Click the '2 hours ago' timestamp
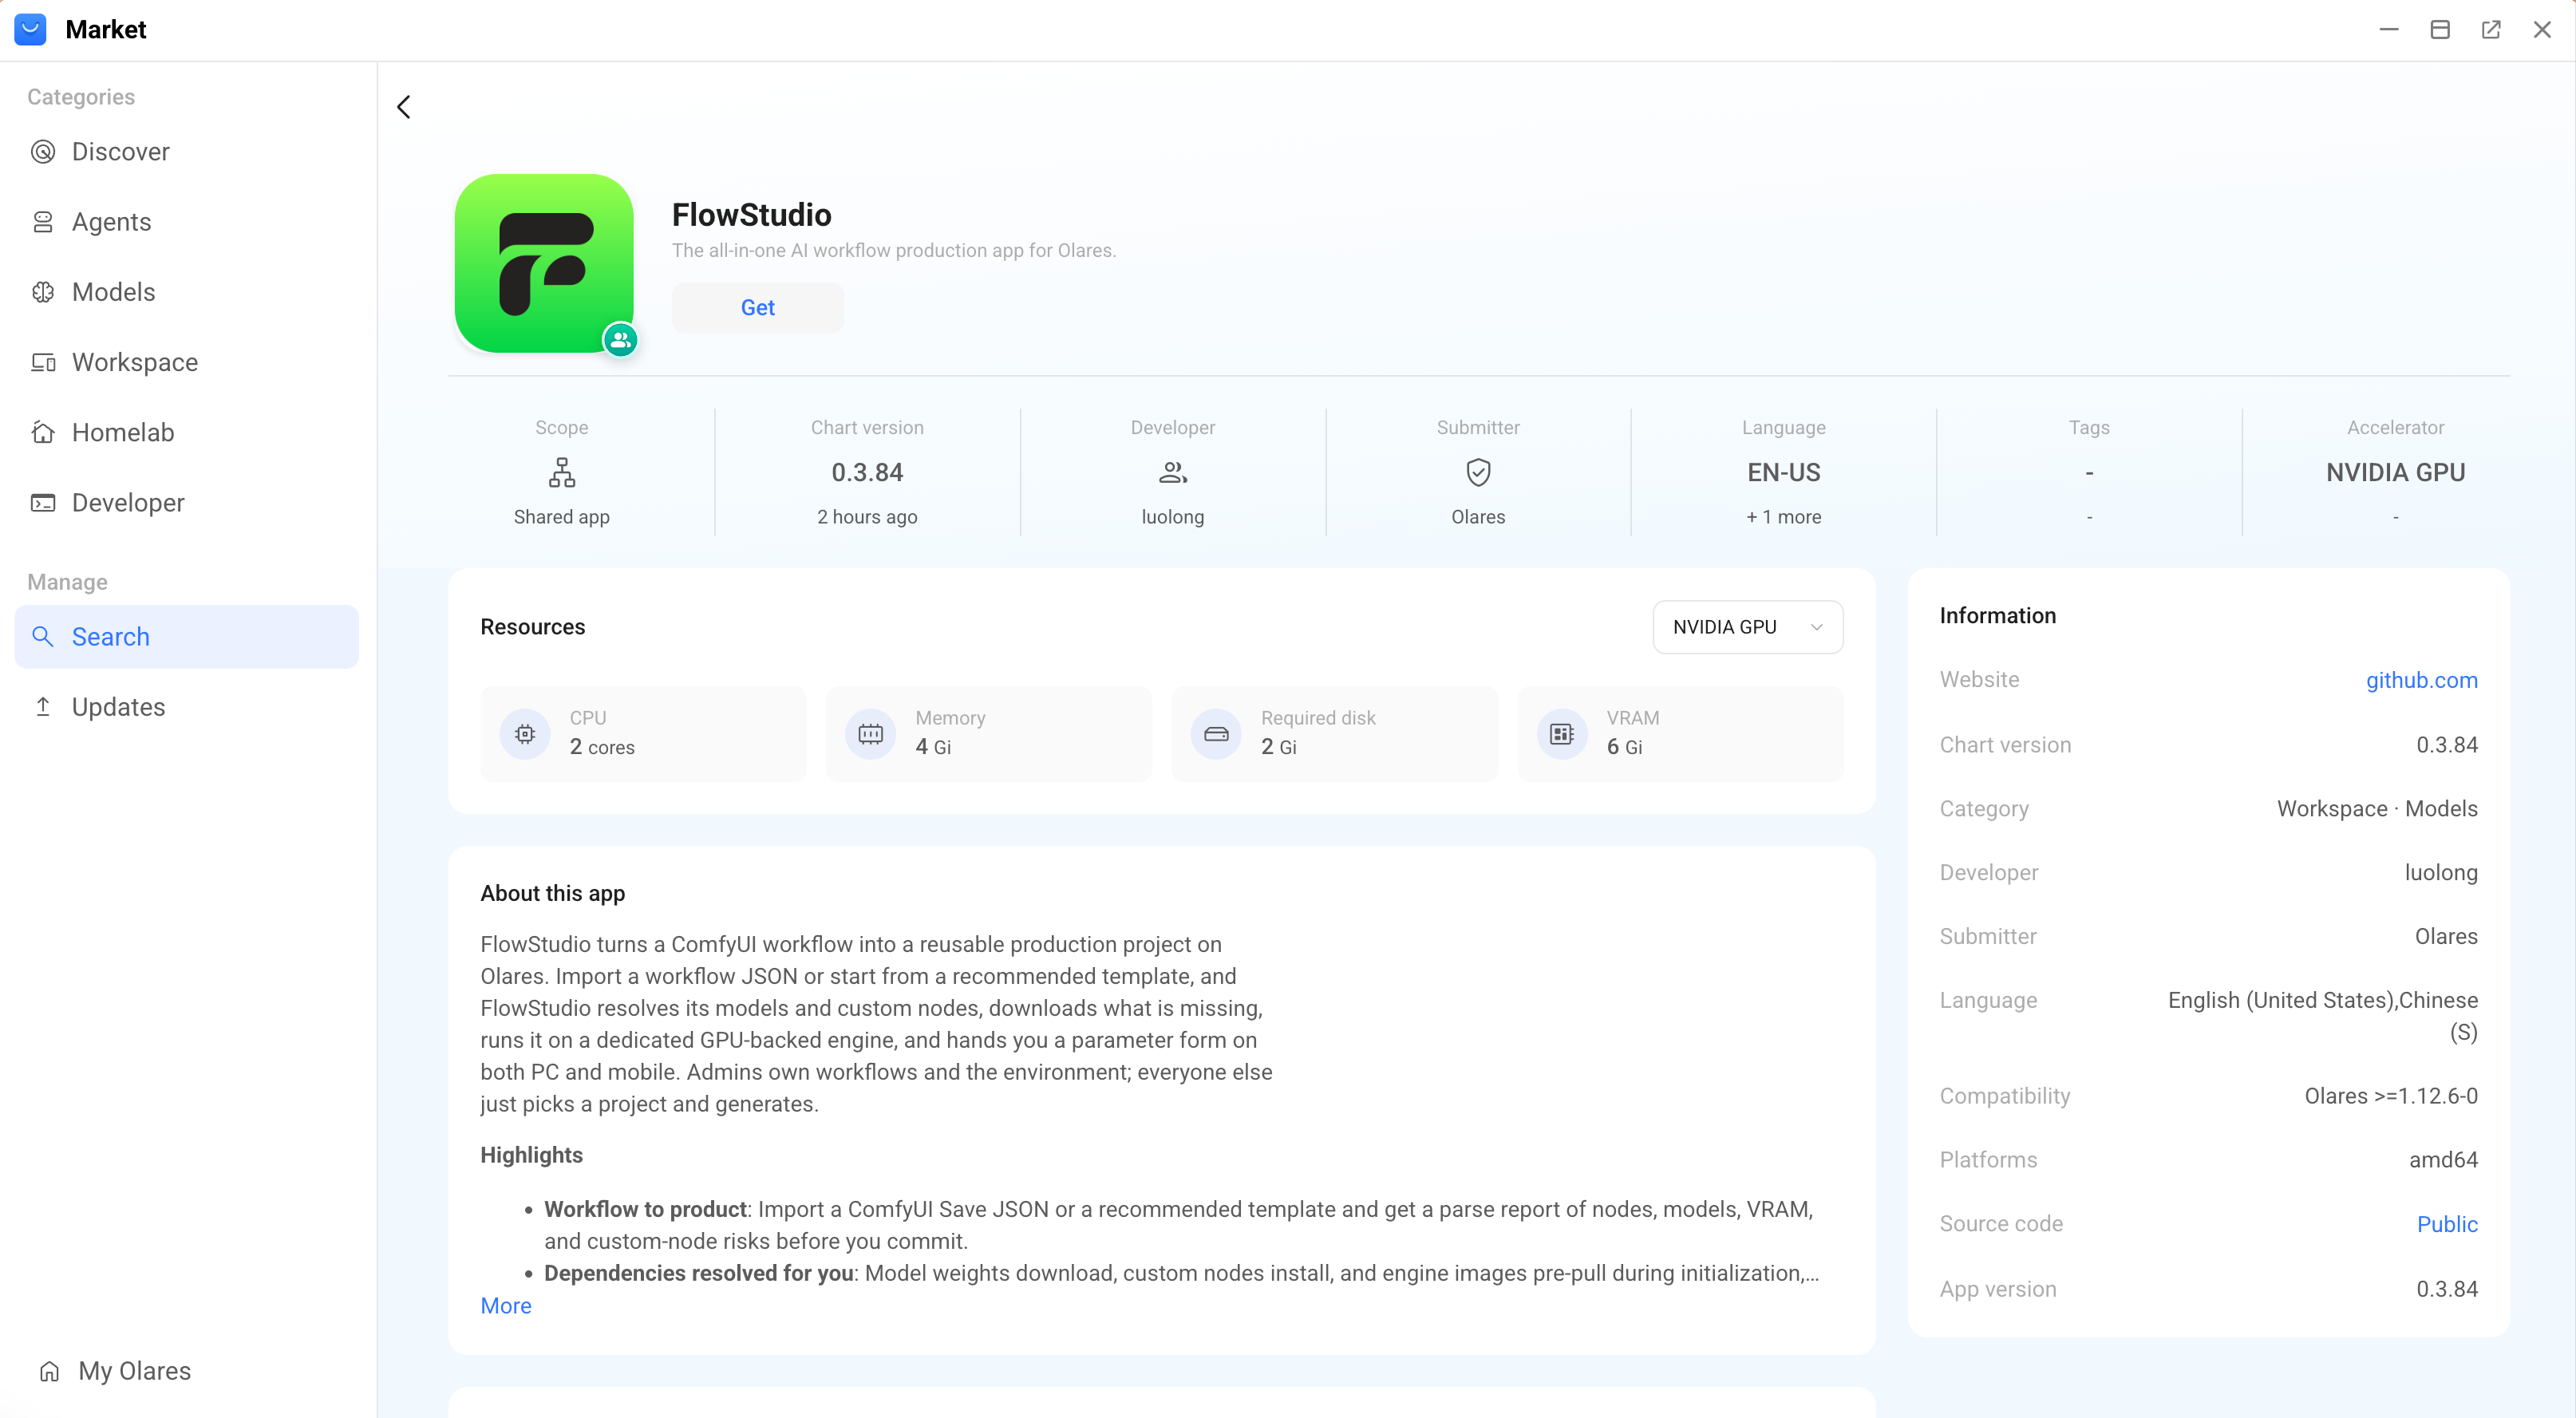2576x1418 pixels. point(867,517)
